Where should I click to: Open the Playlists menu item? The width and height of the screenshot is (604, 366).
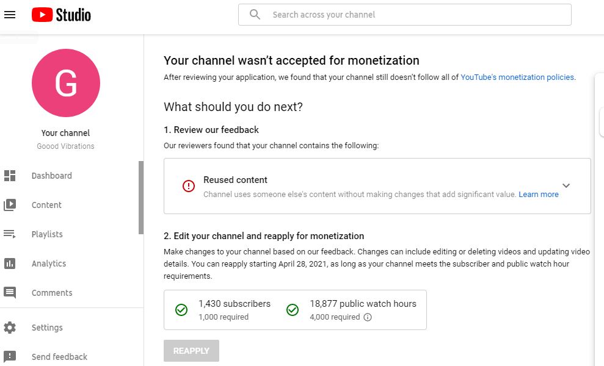[x=47, y=234]
